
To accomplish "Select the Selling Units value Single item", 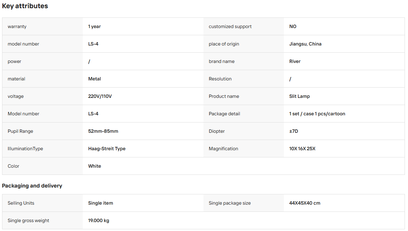I will [101, 203].
